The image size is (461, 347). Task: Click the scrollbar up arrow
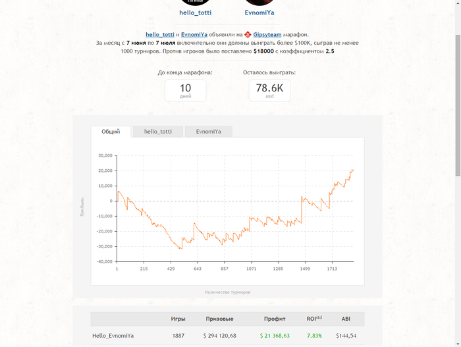pos(457,4)
